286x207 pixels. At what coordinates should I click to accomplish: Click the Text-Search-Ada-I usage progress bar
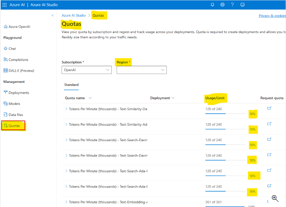click(225, 191)
